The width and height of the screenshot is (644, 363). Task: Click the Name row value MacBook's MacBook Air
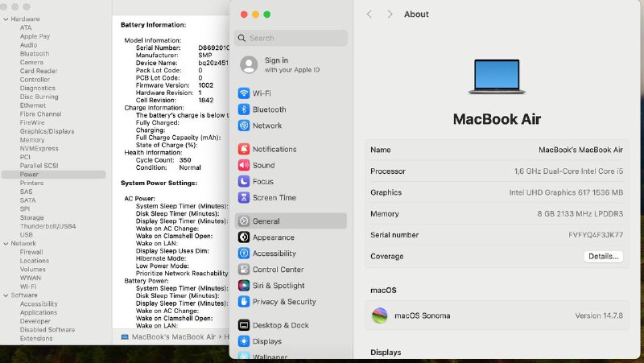pyautogui.click(x=580, y=150)
